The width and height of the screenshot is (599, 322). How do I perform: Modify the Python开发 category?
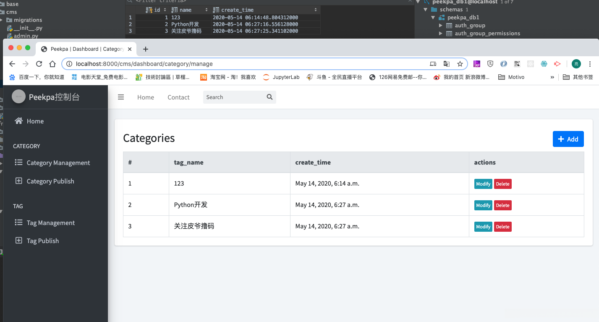click(483, 205)
